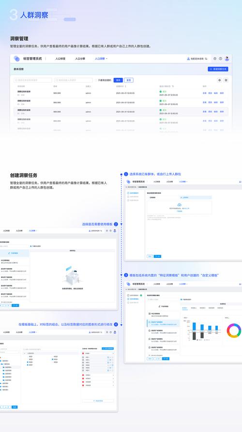Viewport: 242px width, 432px height.
Task: Collapse 特征一 group chevron in step 4 panel
Action: [113, 353]
